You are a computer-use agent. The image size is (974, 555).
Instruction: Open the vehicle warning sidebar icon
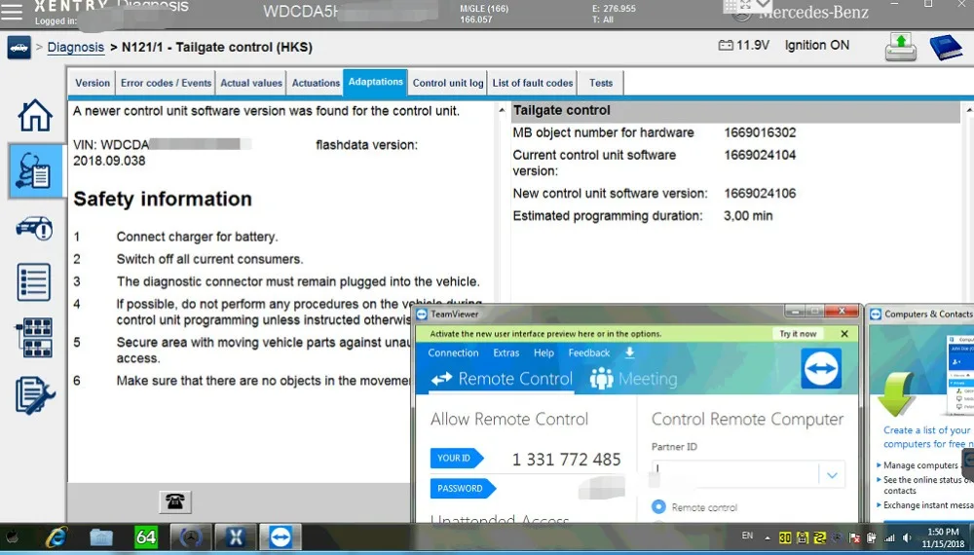[35, 229]
